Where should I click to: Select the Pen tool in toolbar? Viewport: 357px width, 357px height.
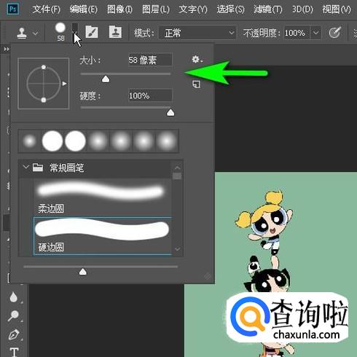pos(14,334)
